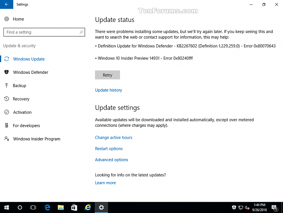283x213 pixels.
Task: Click the network tray icon
Action: (241, 208)
